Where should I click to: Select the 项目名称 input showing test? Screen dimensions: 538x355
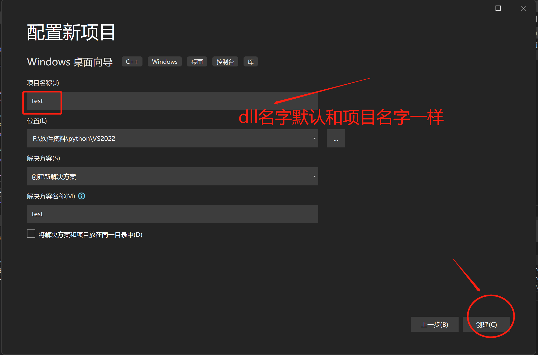(x=158, y=101)
